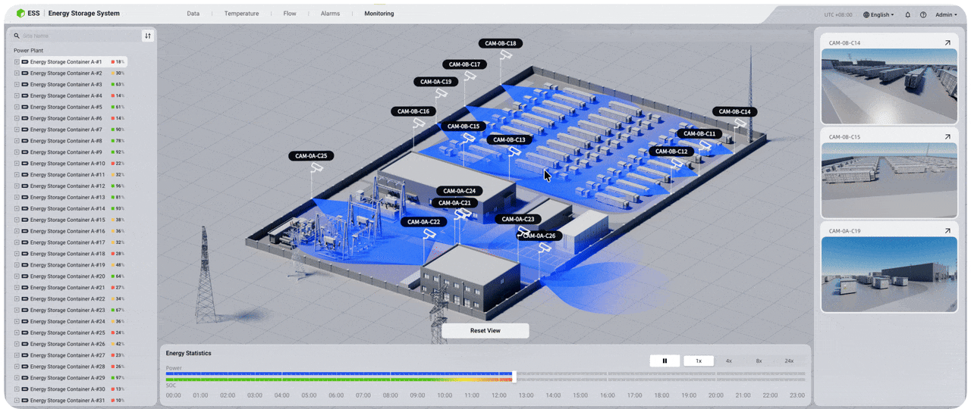Expand Energy Storage Container A-#28 node
The width and height of the screenshot is (971, 409).
[17, 367]
